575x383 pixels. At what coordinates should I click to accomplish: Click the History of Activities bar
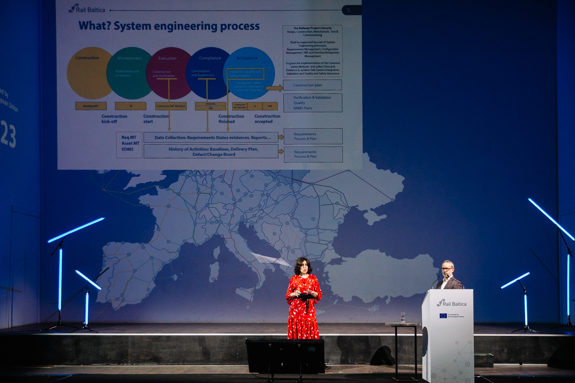pos(211,152)
